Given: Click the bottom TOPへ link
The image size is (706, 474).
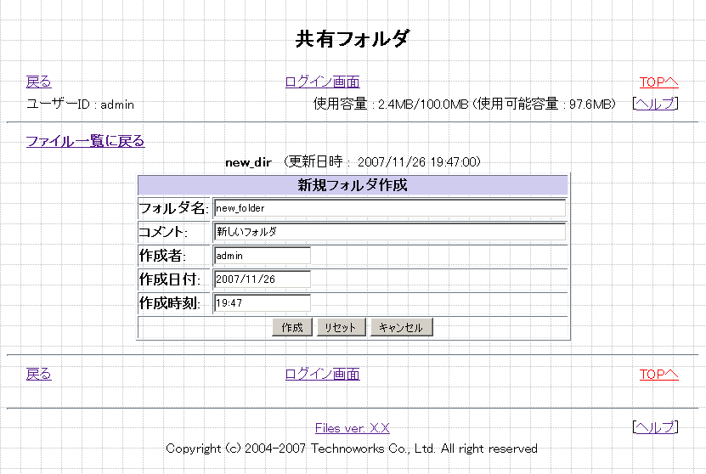Looking at the screenshot, I should (x=658, y=374).
